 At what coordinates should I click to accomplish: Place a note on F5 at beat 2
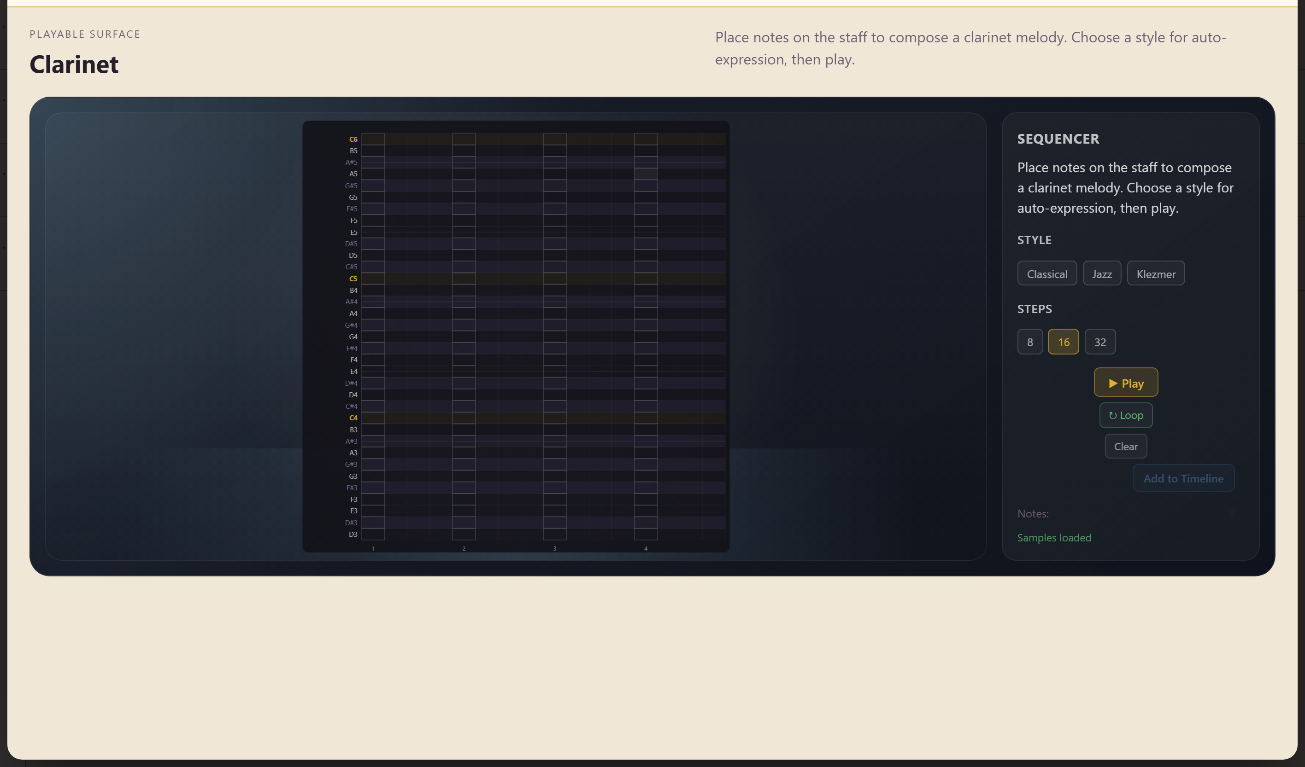click(x=464, y=220)
